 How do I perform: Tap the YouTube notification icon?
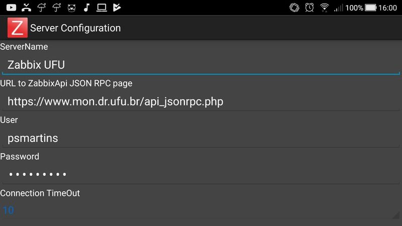[x=11, y=8]
